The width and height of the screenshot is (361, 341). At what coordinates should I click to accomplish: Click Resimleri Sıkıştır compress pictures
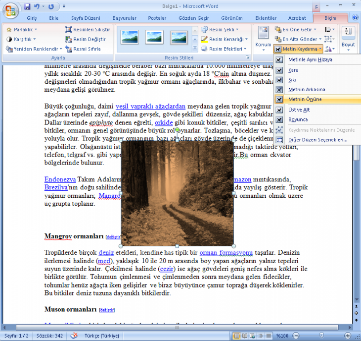88,30
